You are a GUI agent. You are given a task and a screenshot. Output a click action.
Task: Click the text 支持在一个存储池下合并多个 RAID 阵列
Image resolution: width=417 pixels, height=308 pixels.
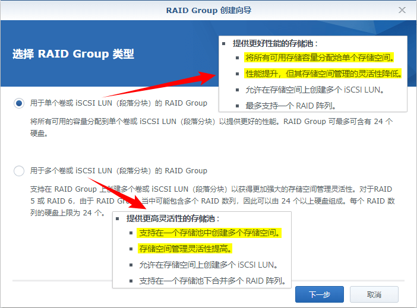(213, 281)
